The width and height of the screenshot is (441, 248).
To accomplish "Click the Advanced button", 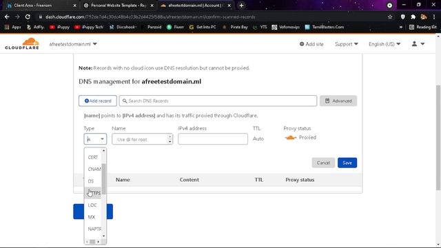I will click(x=338, y=101).
